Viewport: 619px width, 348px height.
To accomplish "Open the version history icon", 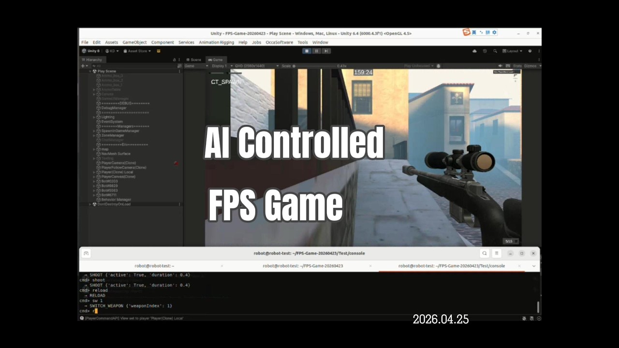I will [x=485, y=51].
